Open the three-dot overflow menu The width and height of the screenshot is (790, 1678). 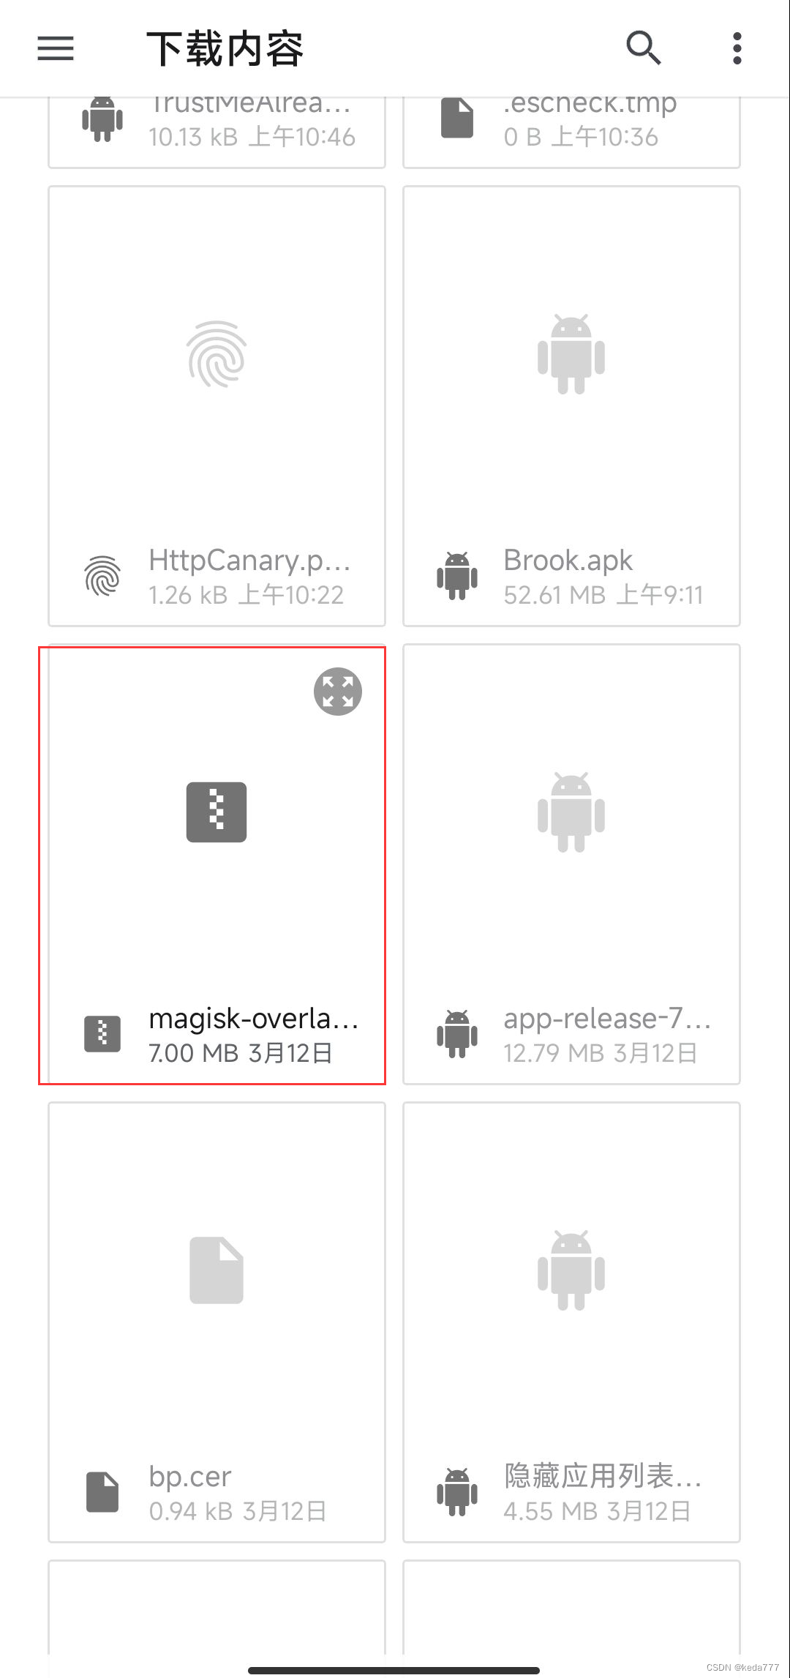point(737,48)
